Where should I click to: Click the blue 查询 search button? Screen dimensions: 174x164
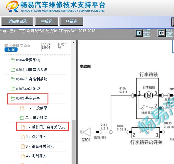click(x=11, y=49)
